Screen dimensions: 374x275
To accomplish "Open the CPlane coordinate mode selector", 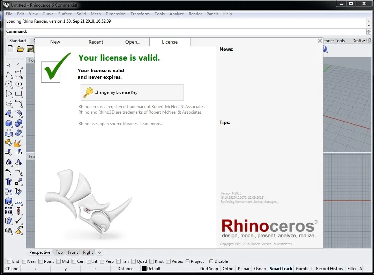I will [x=12, y=269].
